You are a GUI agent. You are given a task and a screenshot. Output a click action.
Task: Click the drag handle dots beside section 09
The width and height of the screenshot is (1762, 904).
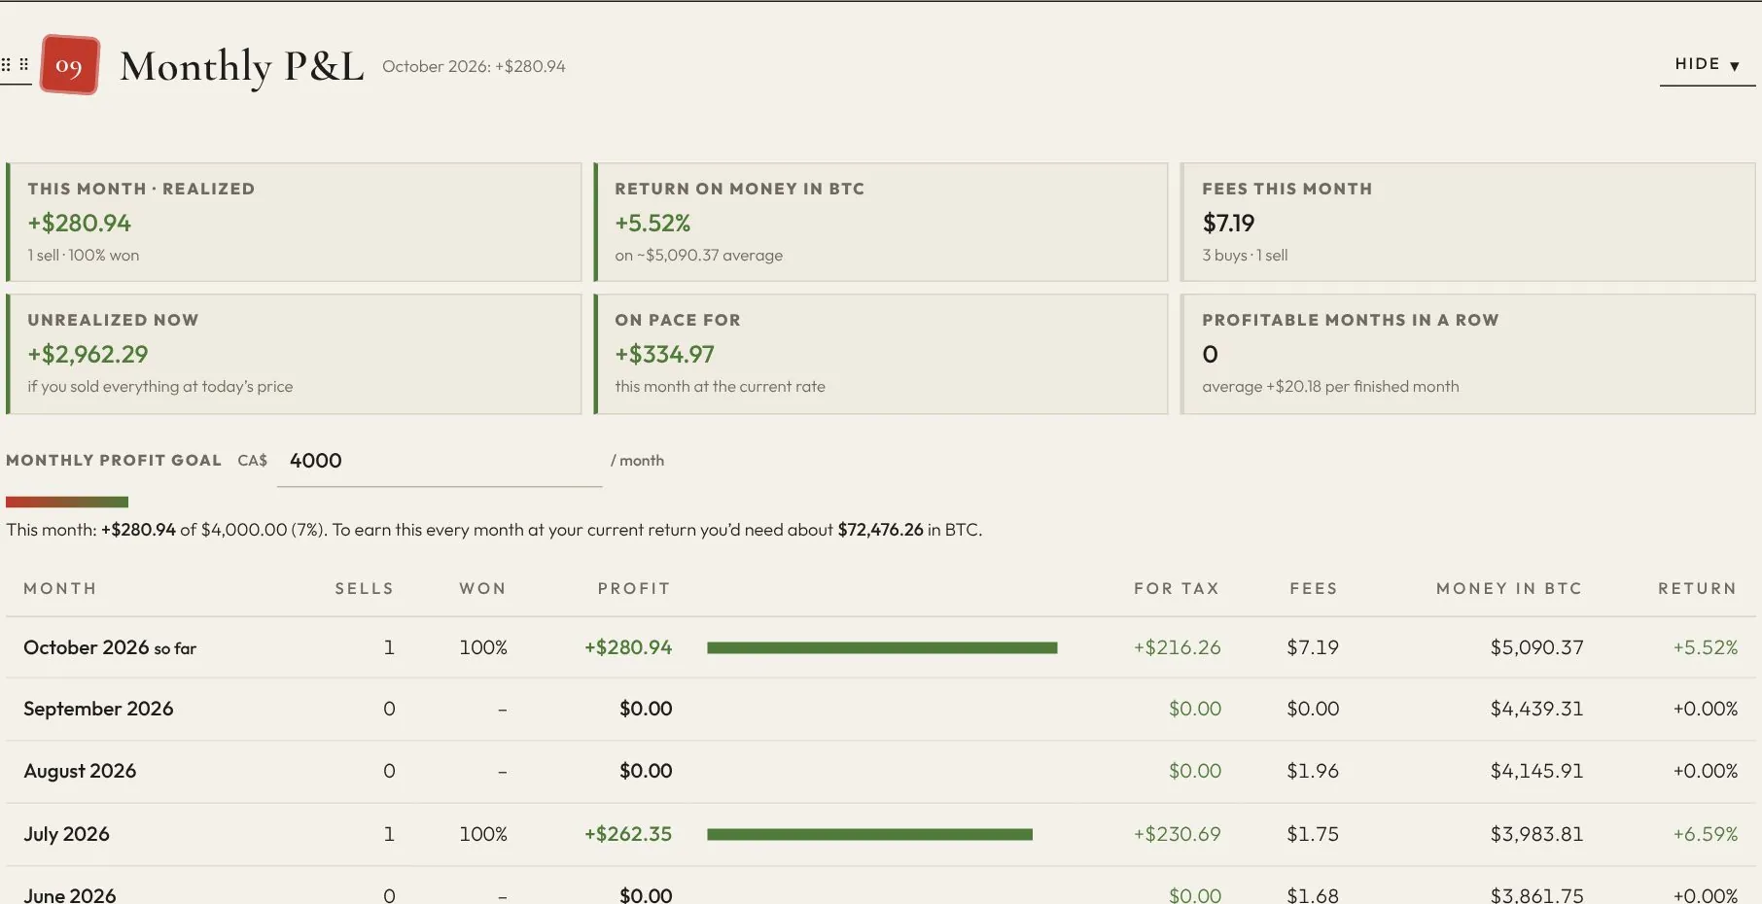click(x=15, y=64)
